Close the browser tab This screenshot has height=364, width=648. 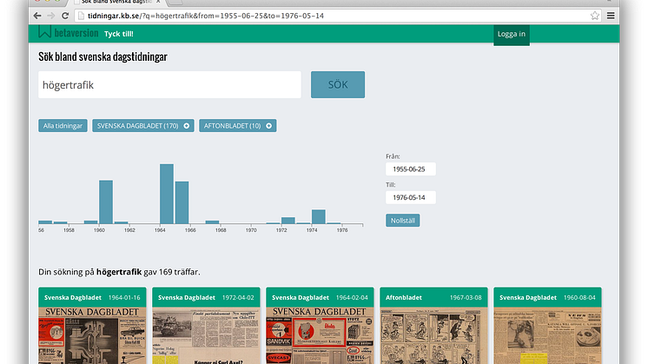click(x=158, y=2)
